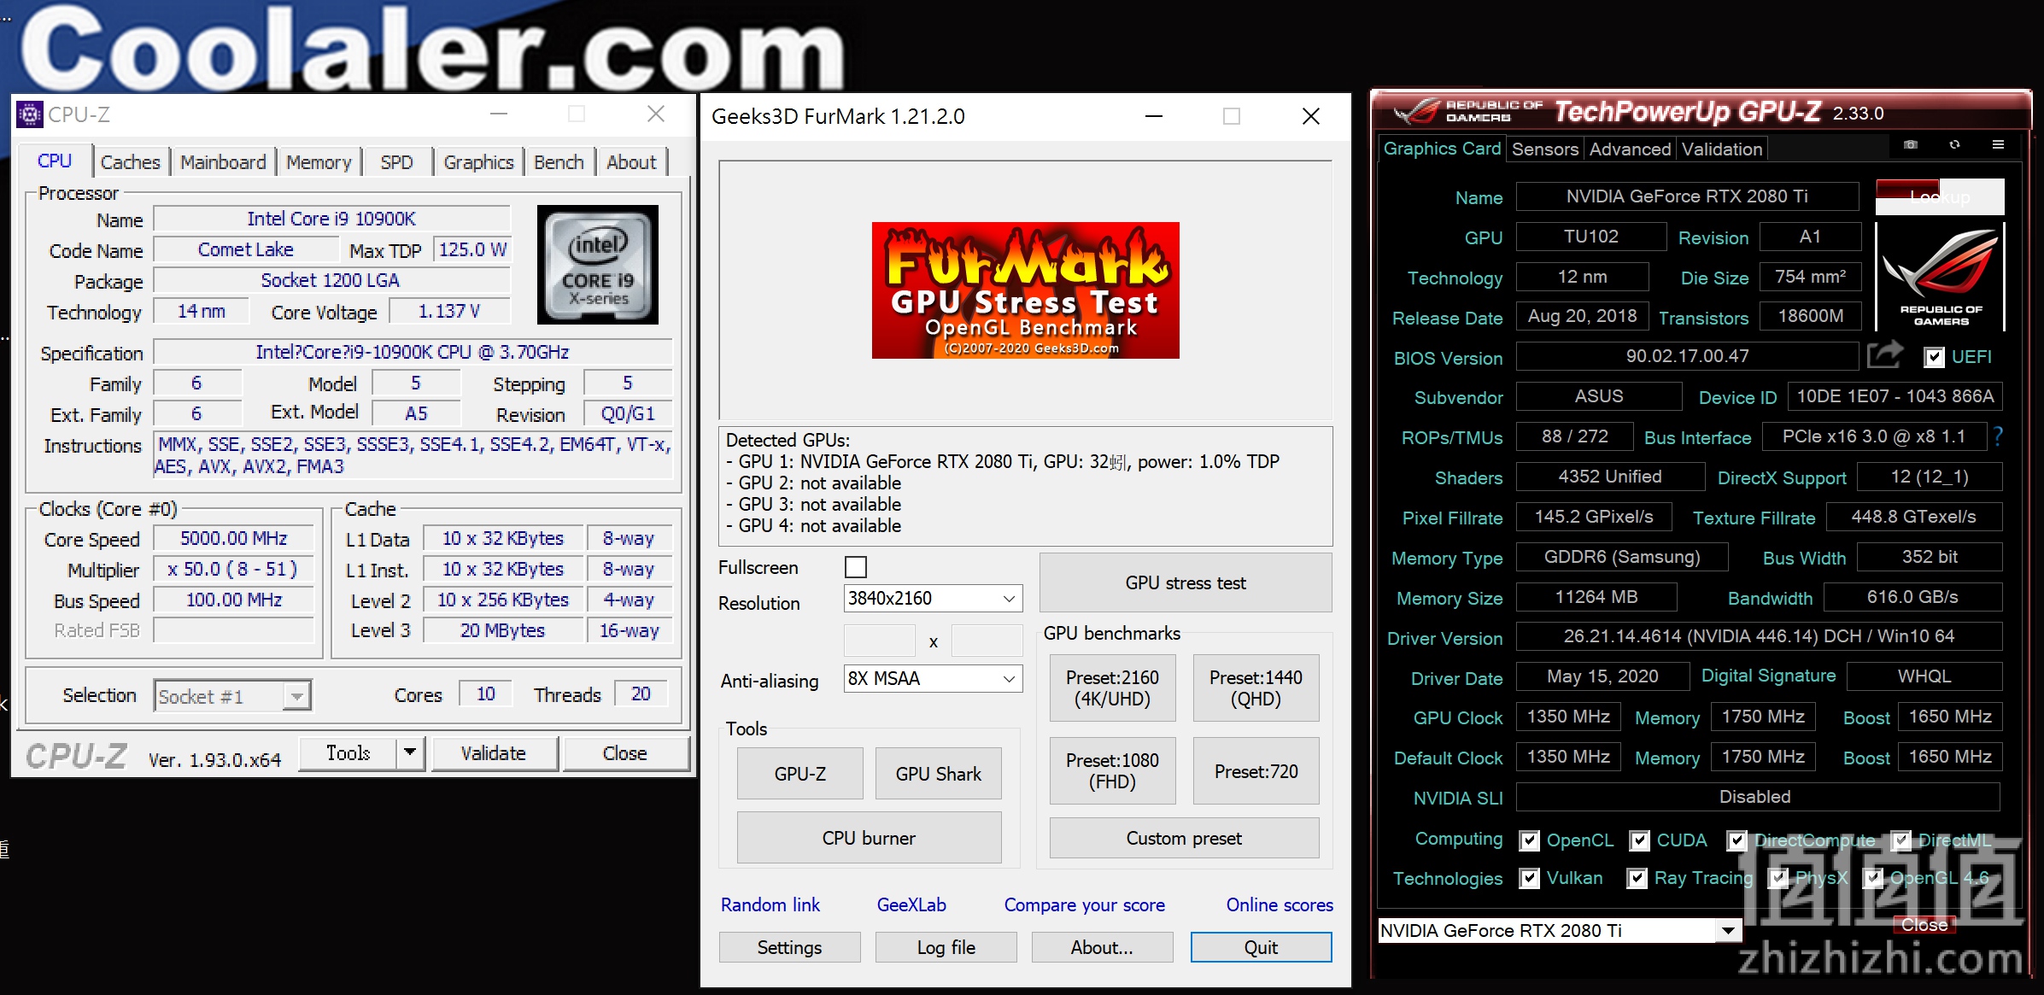Click the About... button in FurMark

click(x=1102, y=947)
